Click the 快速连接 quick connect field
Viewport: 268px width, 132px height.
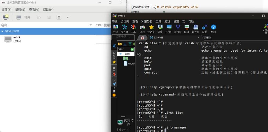pyautogui.click(x=123, y=37)
